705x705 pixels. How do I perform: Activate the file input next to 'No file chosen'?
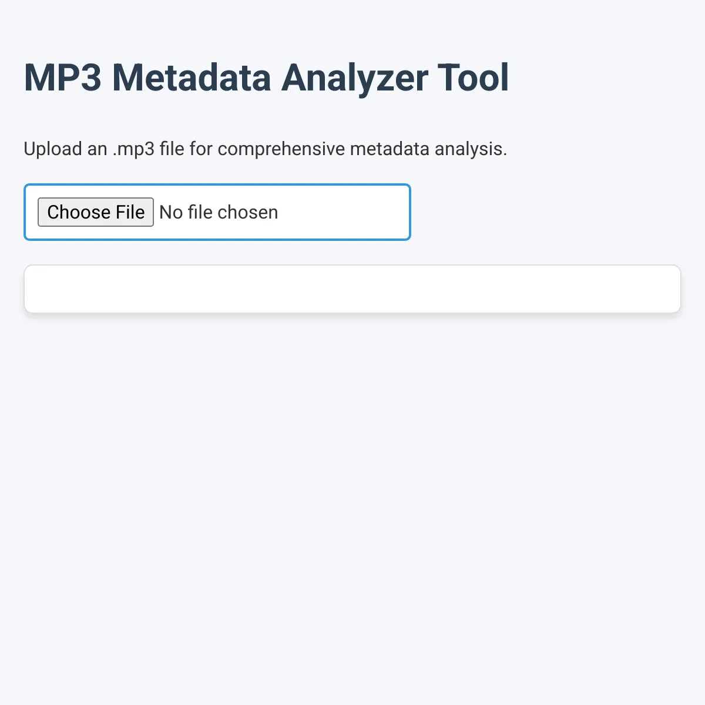click(95, 212)
